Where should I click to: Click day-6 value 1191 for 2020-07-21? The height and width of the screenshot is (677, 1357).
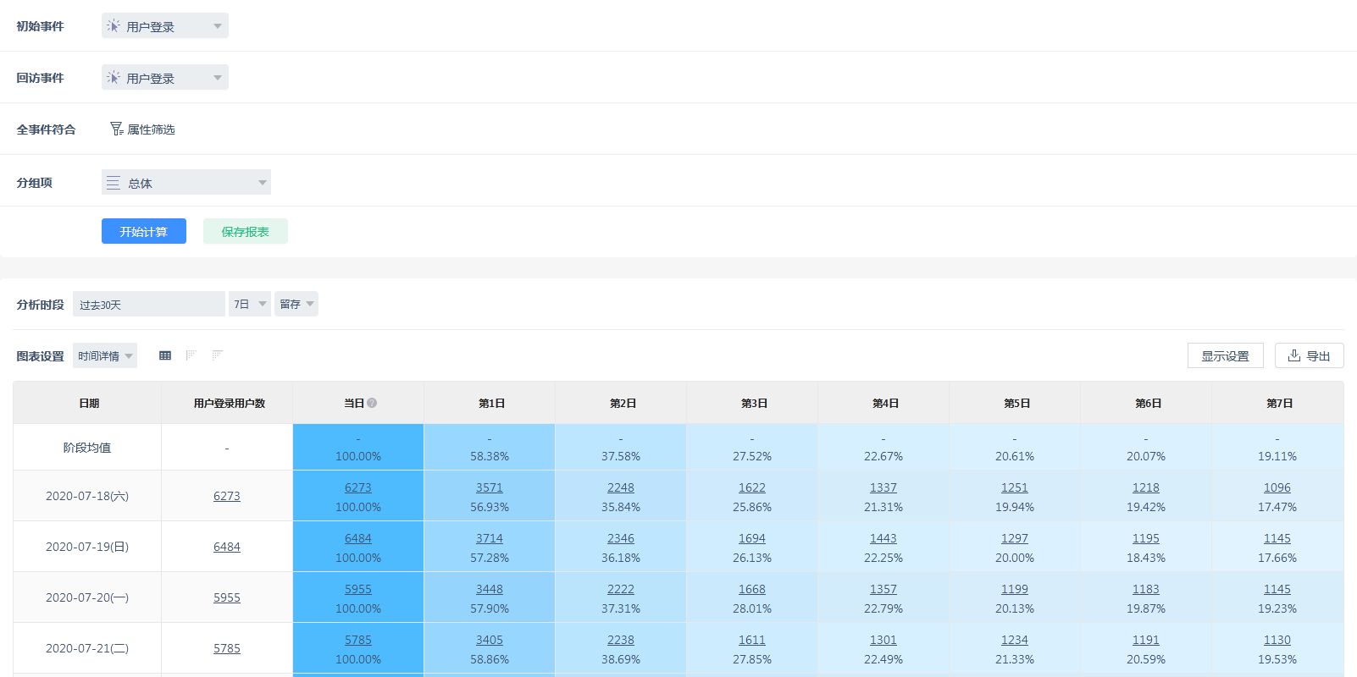point(1146,640)
